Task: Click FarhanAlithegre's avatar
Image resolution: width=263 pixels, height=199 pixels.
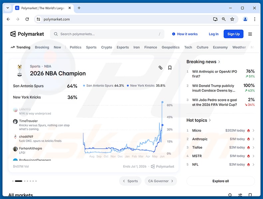Action: point(15,149)
